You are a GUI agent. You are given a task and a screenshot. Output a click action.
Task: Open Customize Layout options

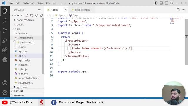[x=172, y=3]
